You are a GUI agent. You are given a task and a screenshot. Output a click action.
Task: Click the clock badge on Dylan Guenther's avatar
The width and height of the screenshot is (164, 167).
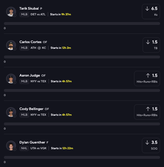coord(15,149)
